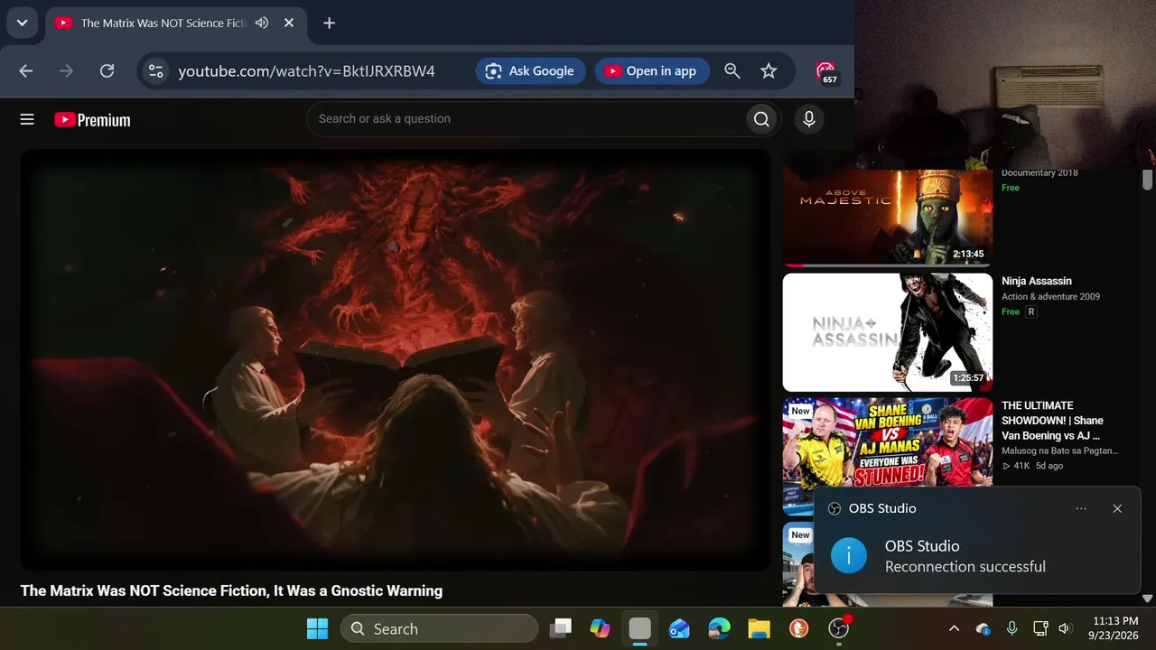The image size is (1156, 650).
Task: Open the YouTube guide hamburger menu
Action: (27, 119)
